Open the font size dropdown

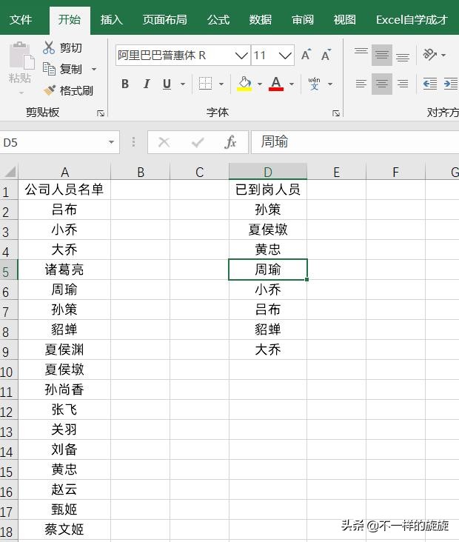click(285, 56)
